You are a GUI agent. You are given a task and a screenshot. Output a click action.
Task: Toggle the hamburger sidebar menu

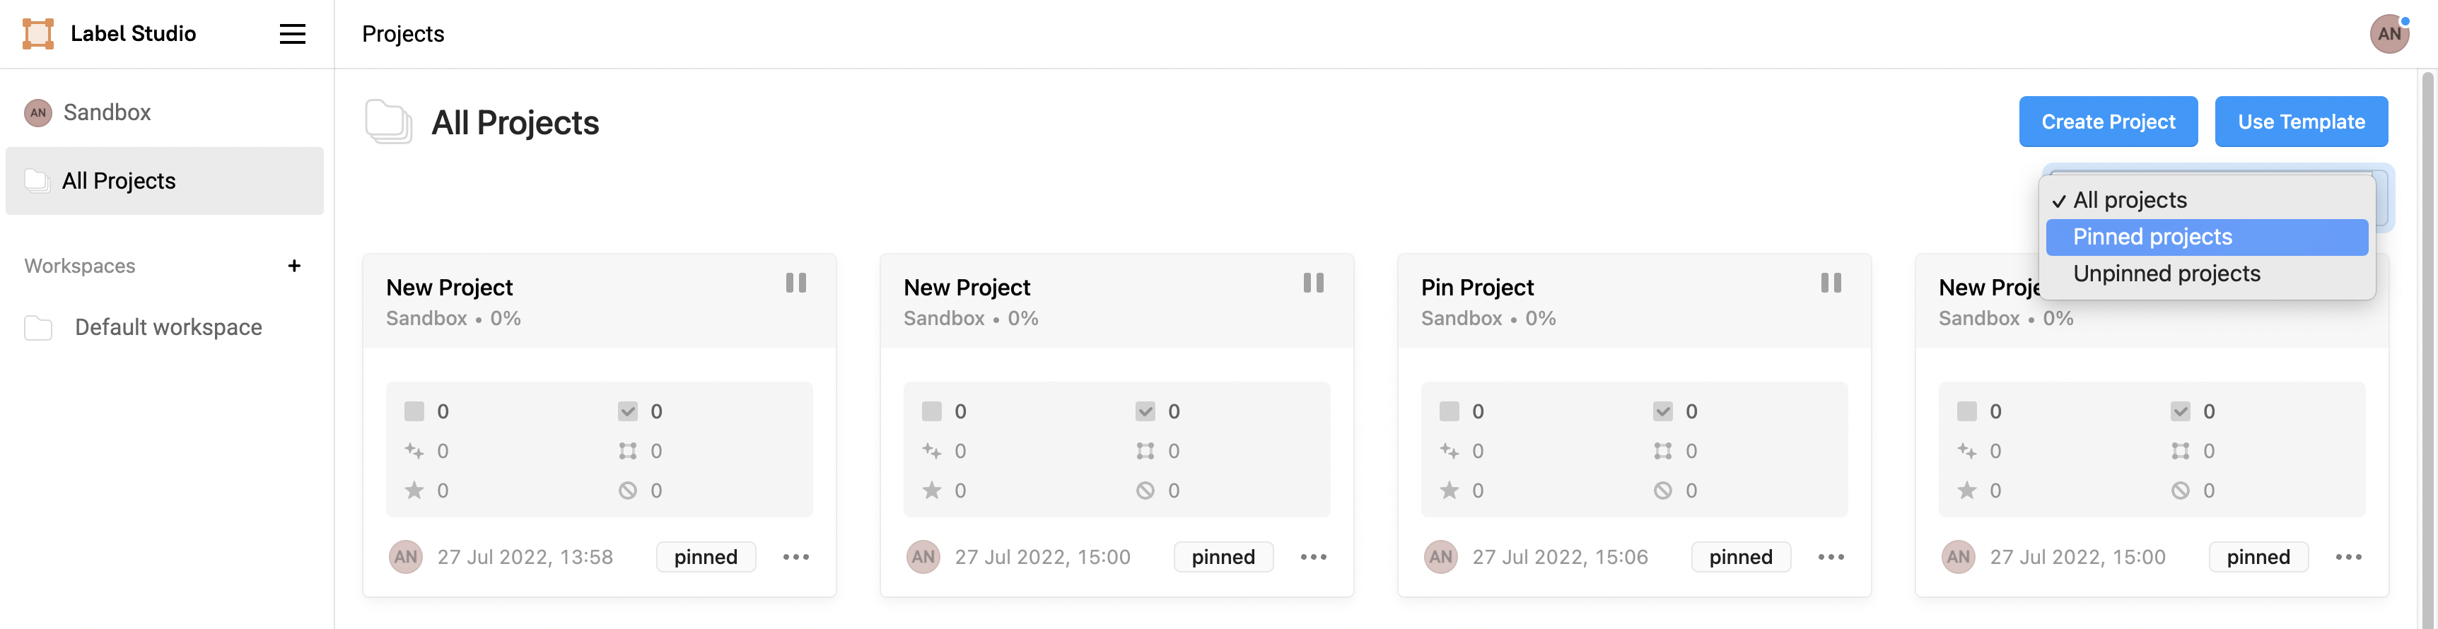point(293,34)
